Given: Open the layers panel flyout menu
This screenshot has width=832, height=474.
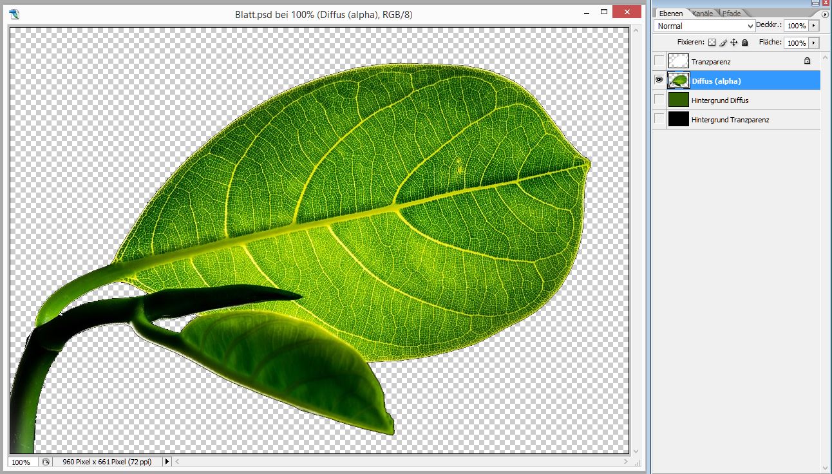Looking at the screenshot, I should (825, 14).
